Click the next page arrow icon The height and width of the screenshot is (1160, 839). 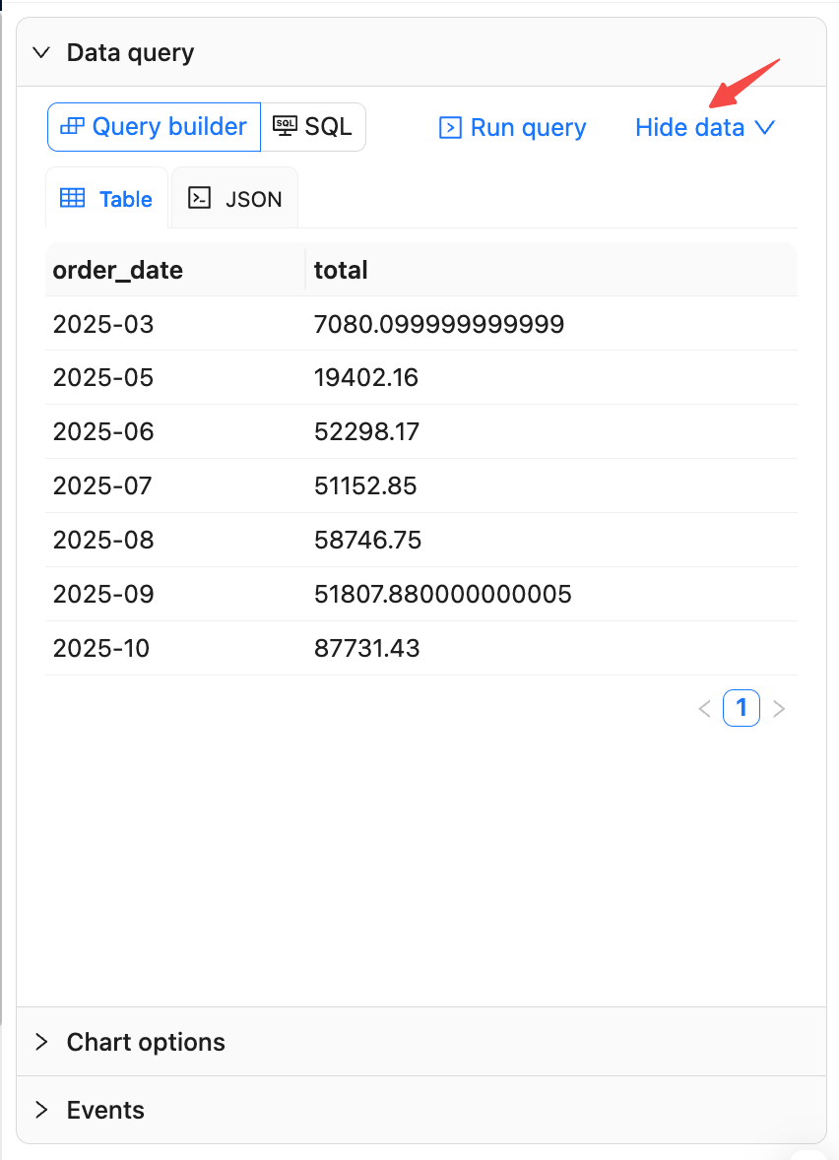[779, 708]
